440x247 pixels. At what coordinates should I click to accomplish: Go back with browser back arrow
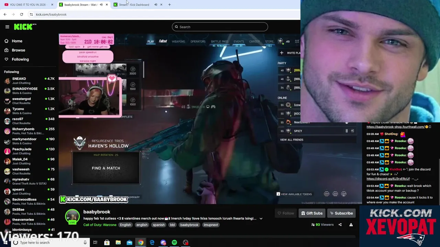coord(5,14)
